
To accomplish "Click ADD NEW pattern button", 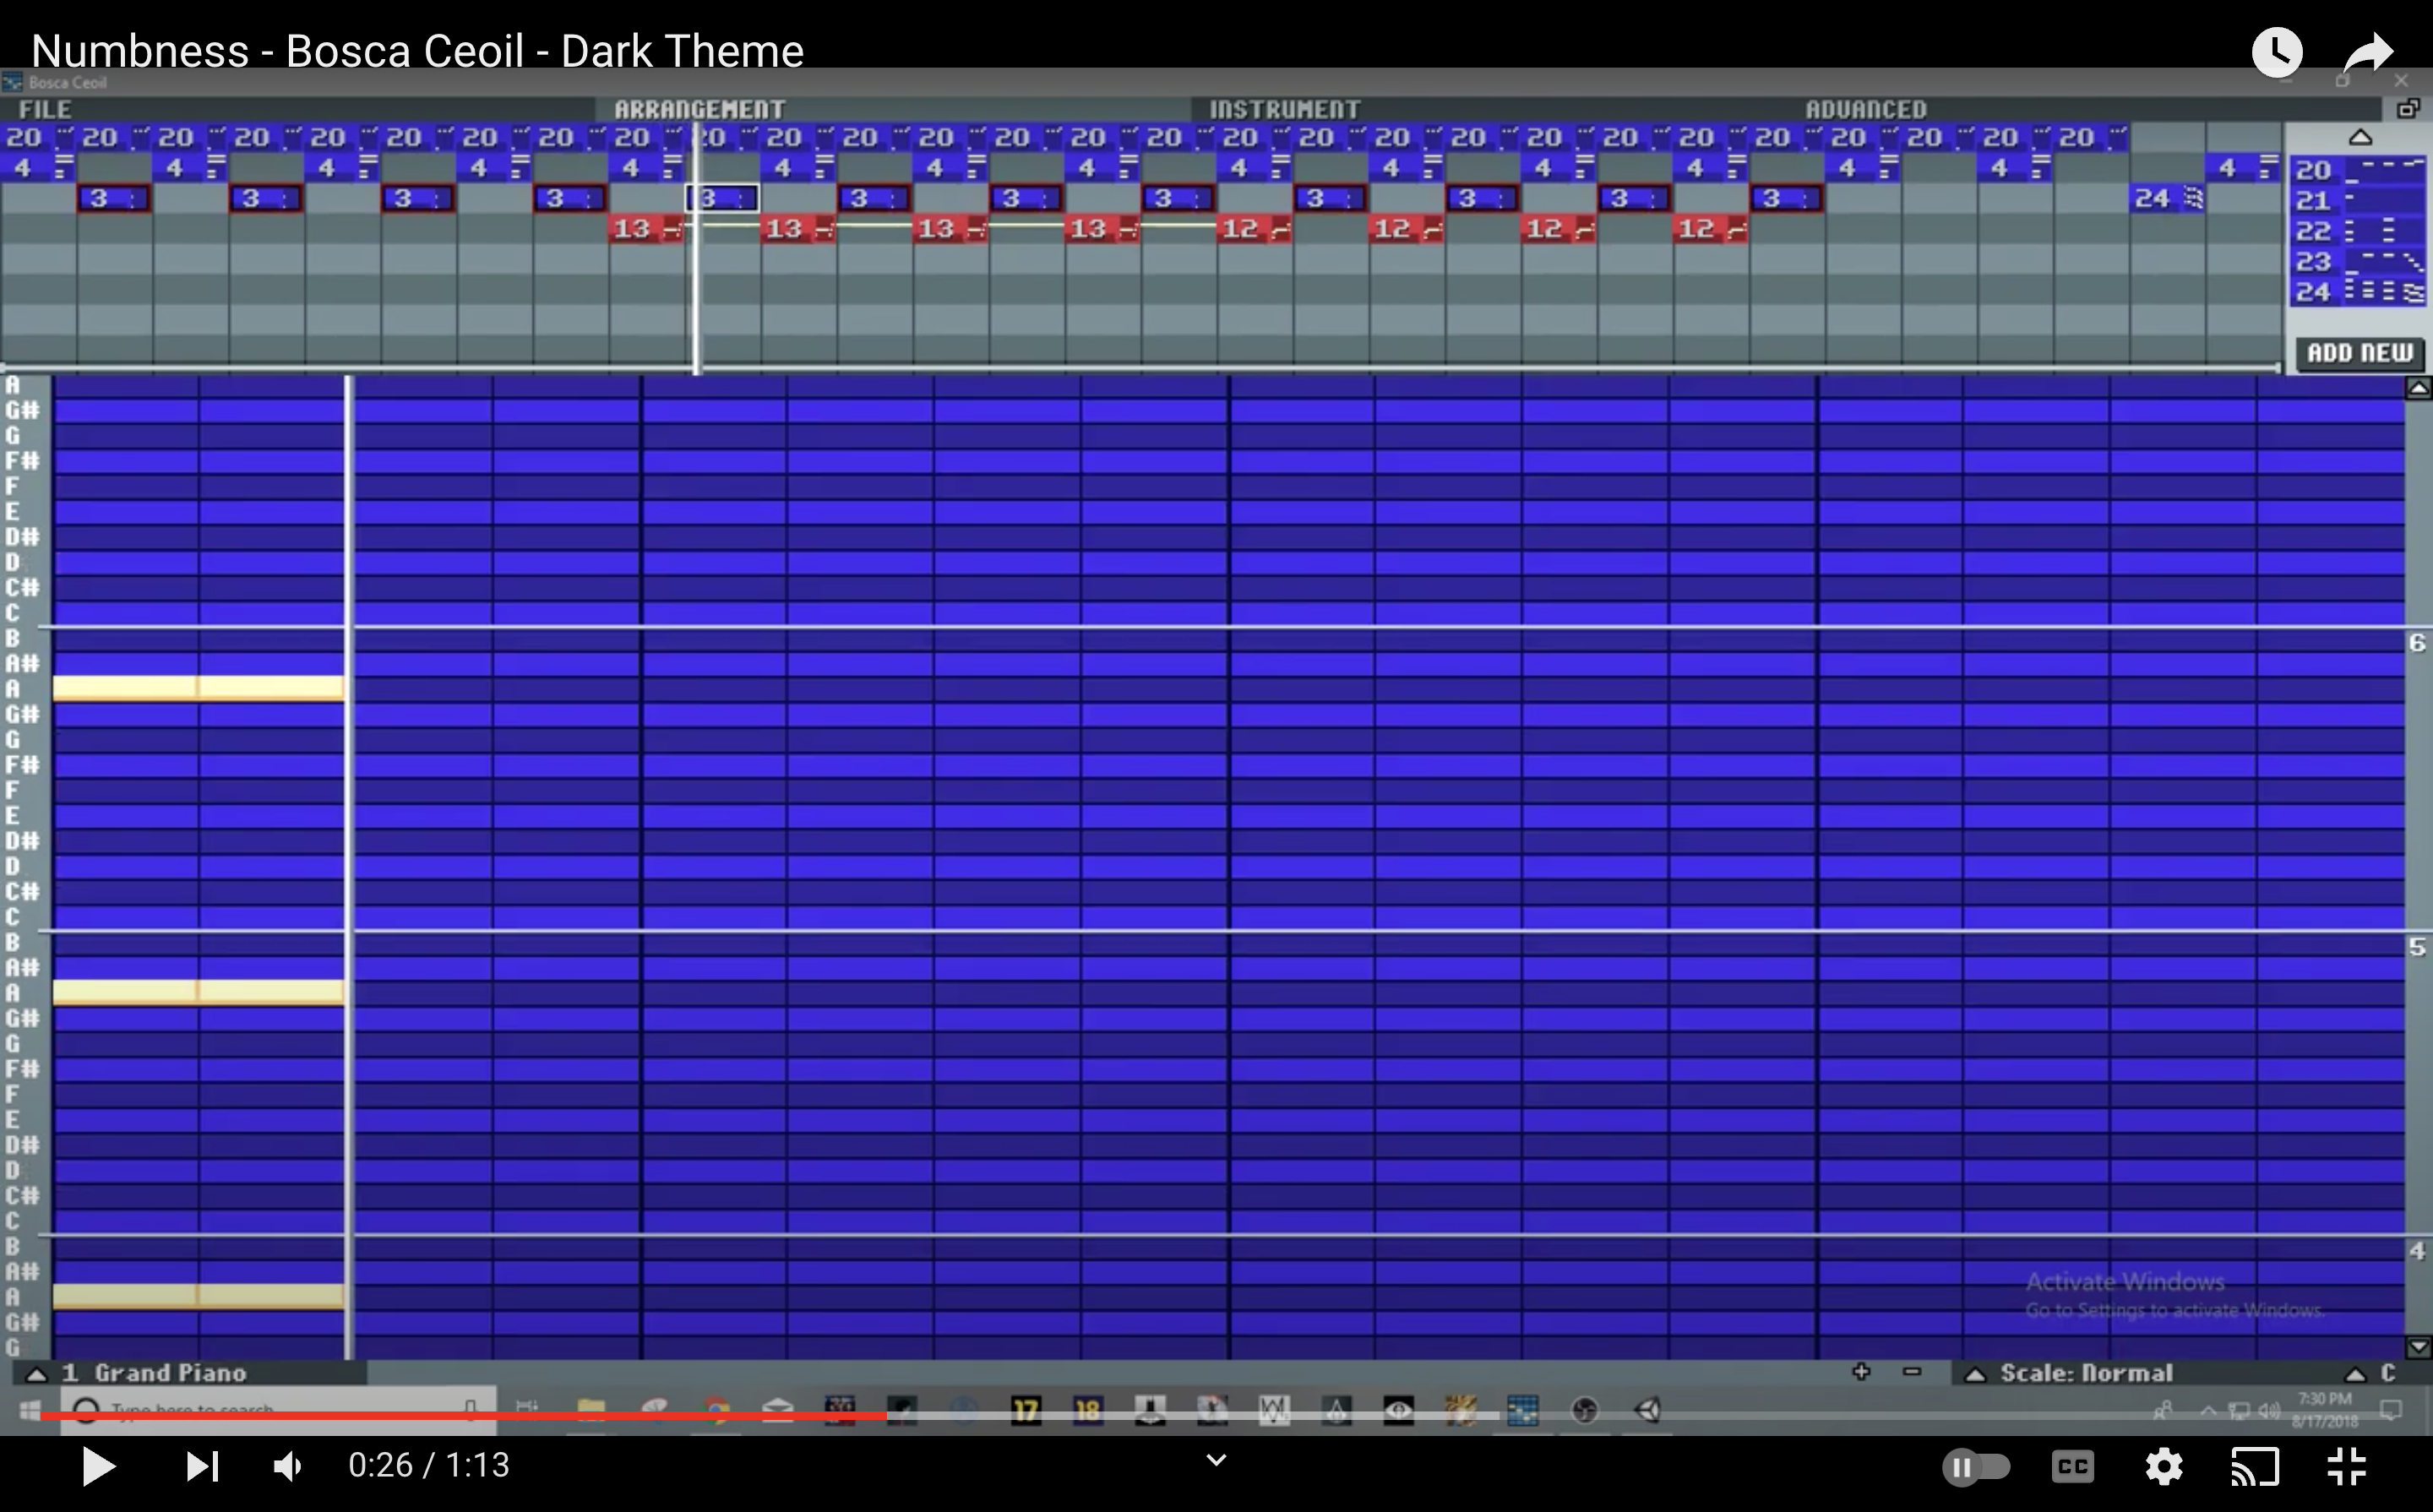I will (2359, 353).
